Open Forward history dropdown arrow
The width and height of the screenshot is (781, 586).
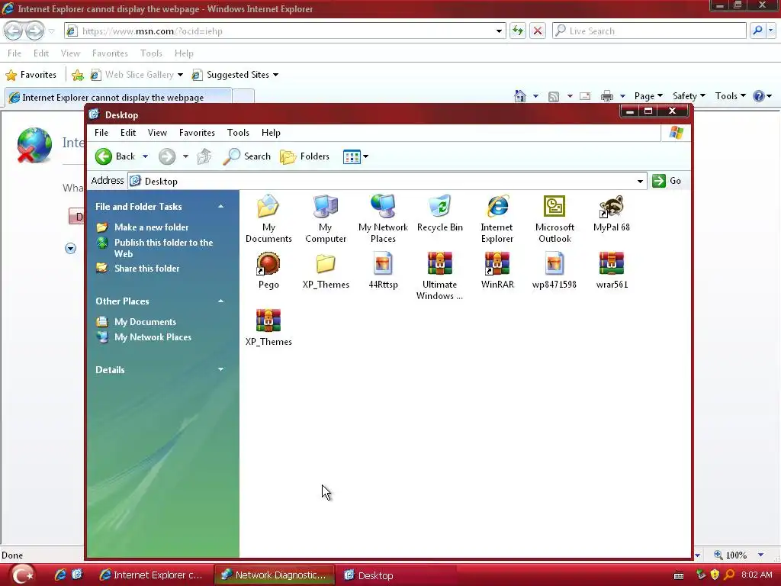tap(185, 156)
